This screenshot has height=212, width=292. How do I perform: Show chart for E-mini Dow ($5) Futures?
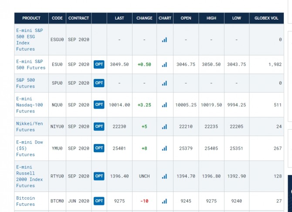164,148
